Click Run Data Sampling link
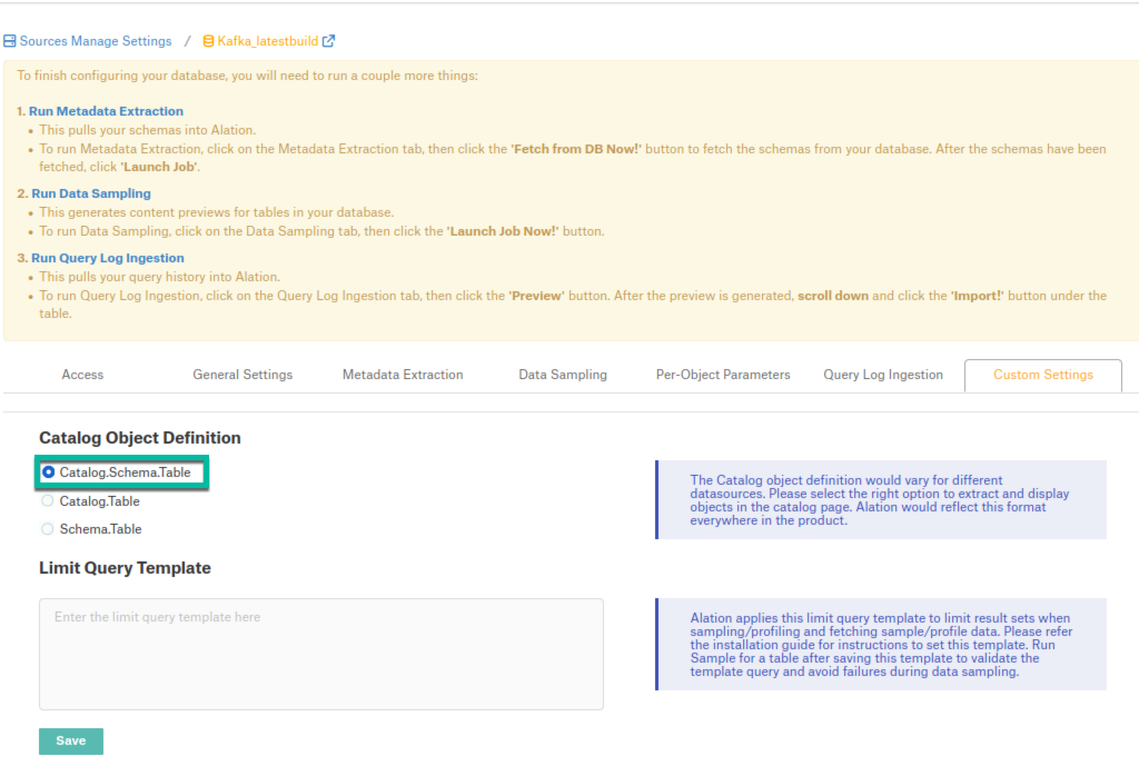The height and width of the screenshot is (766, 1139). (91, 193)
